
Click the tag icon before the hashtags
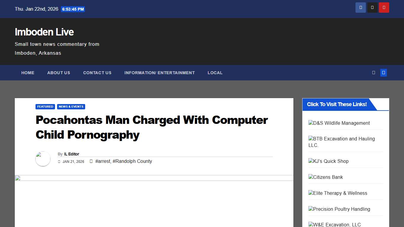(x=91, y=161)
